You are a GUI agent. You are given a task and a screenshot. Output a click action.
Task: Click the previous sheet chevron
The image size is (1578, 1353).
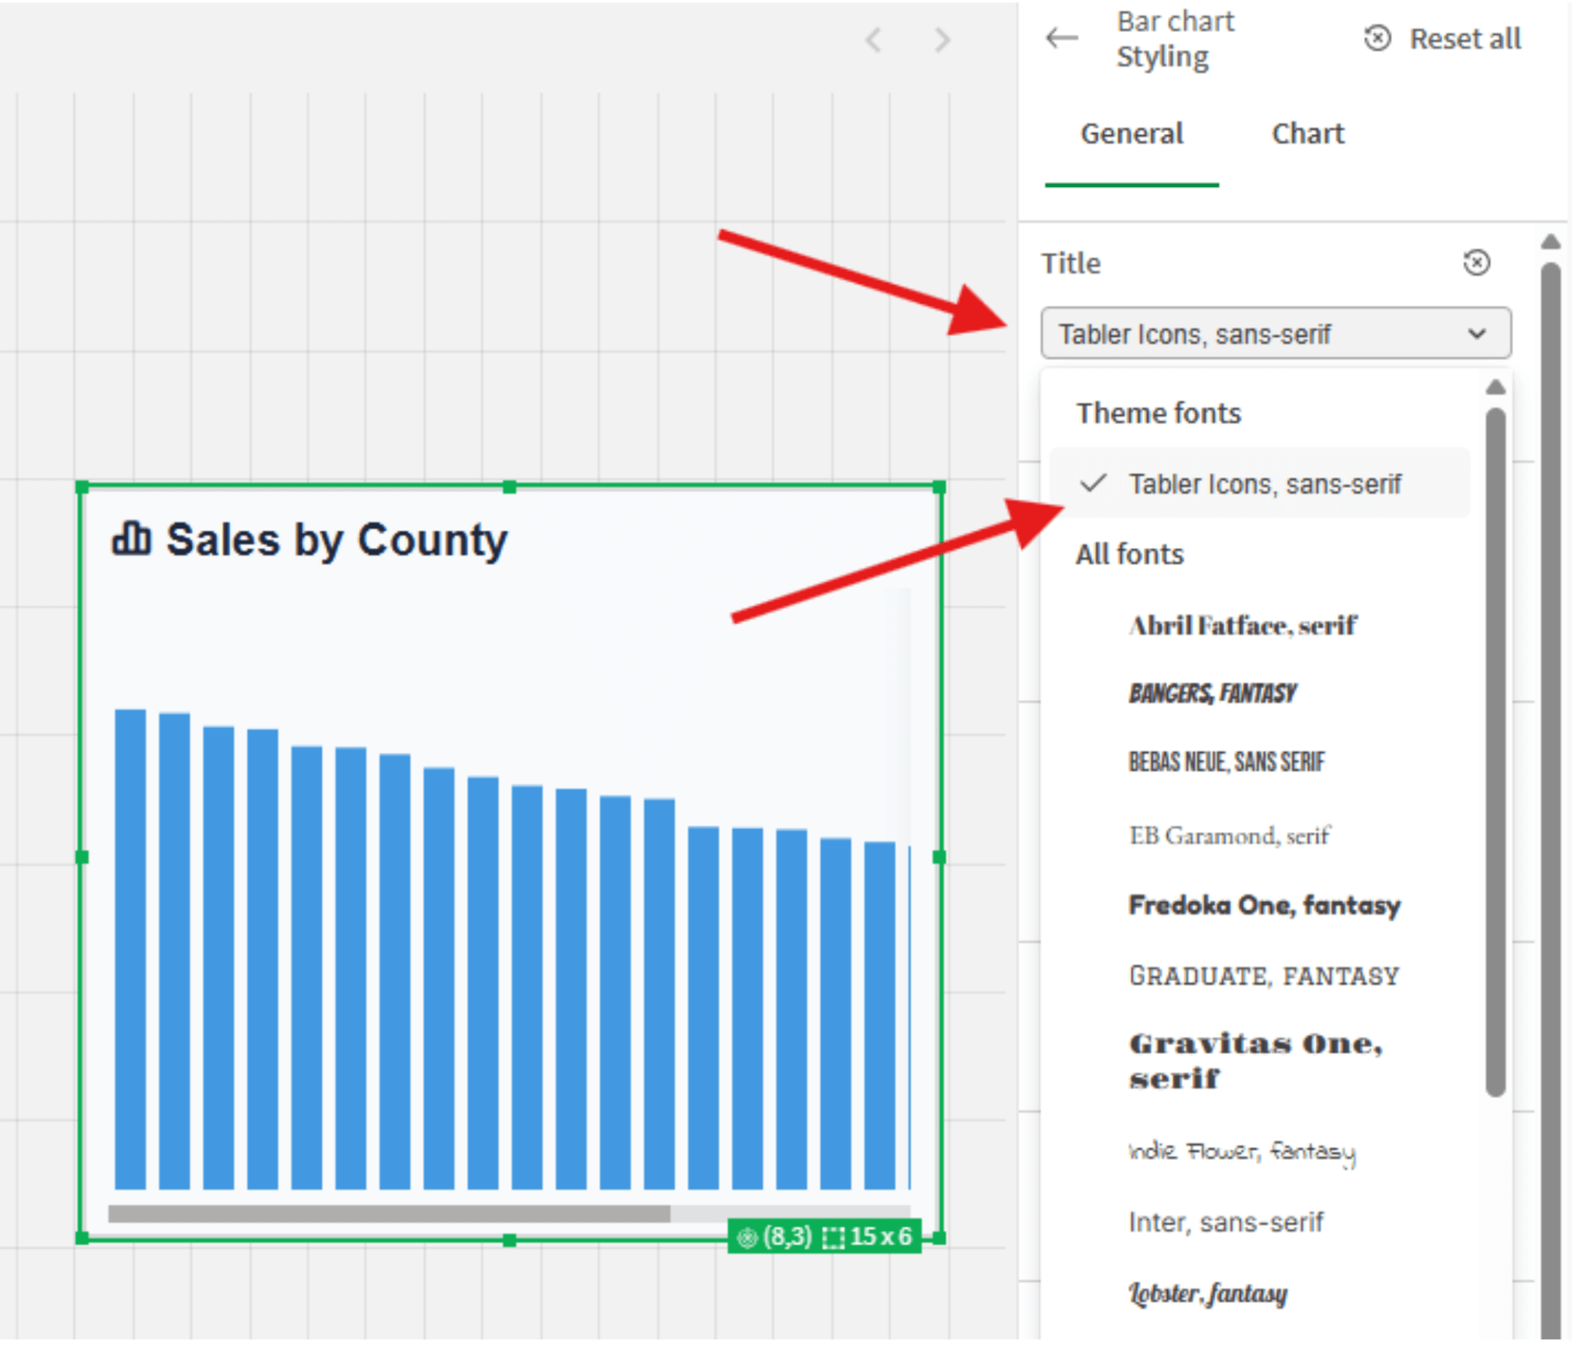[873, 39]
